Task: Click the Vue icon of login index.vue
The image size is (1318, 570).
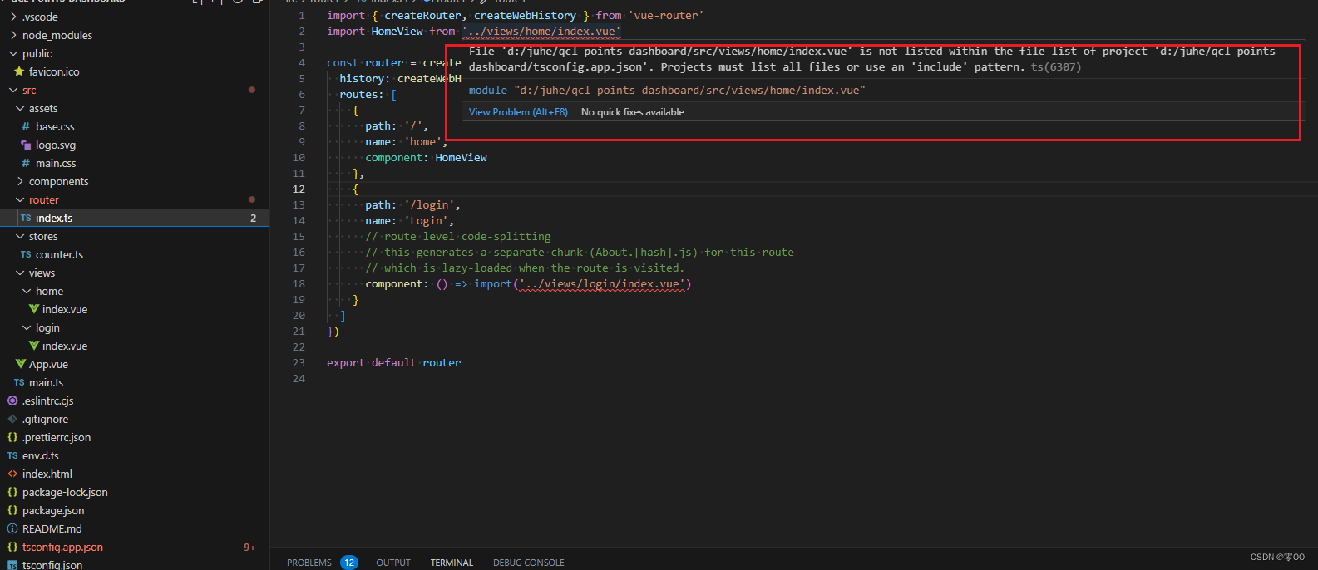Action: (x=34, y=346)
